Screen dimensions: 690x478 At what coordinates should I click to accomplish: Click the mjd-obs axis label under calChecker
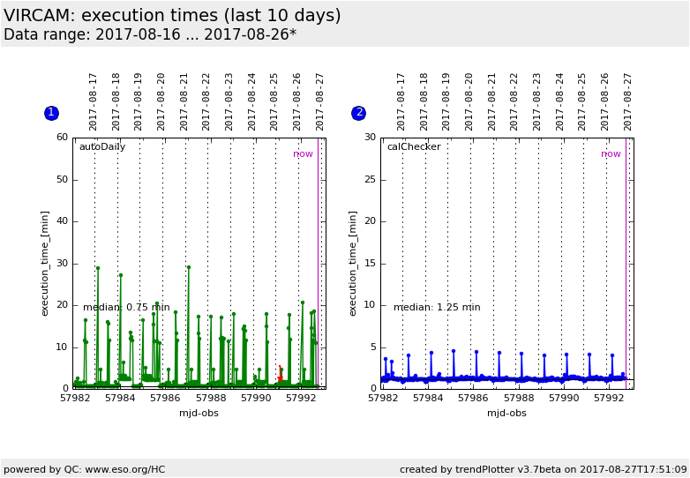point(506,413)
